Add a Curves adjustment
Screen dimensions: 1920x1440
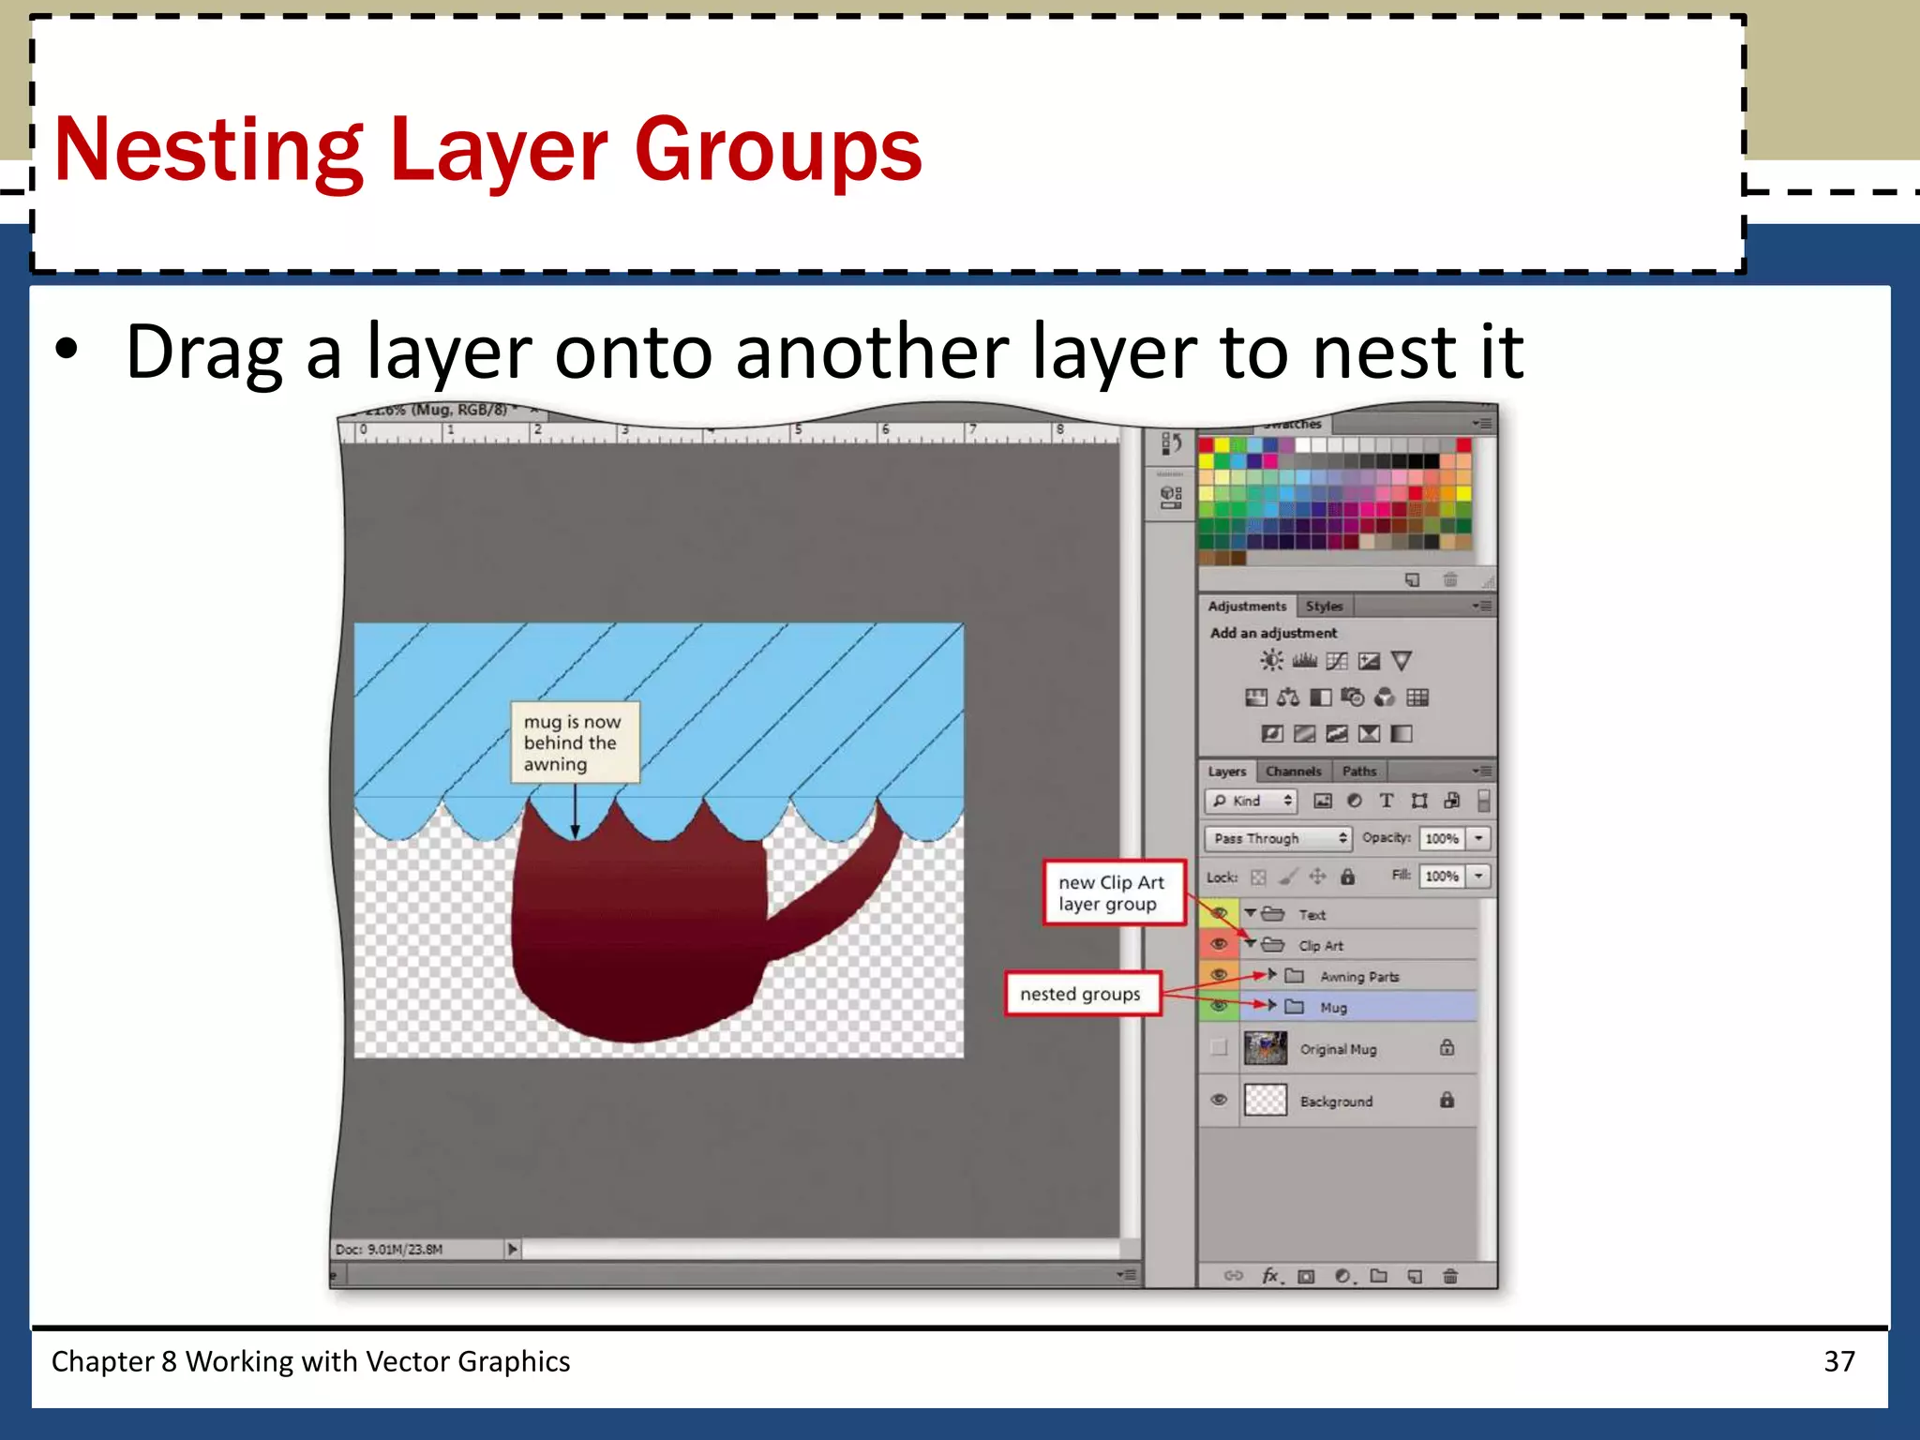click(x=1337, y=661)
